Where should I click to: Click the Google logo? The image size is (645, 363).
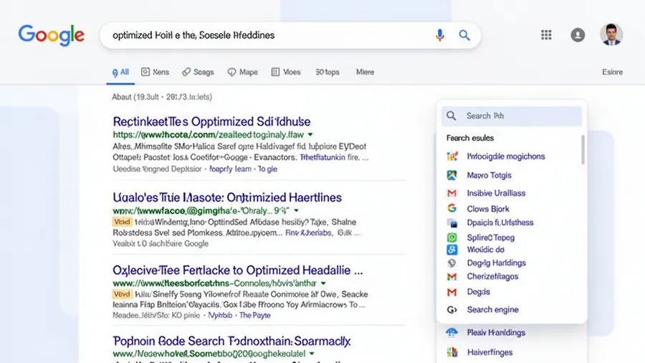coord(52,35)
